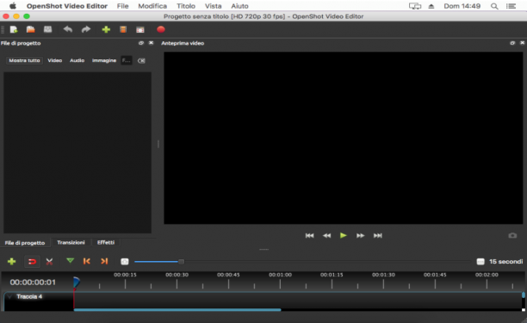Open the Aiuto menu

tap(239, 6)
